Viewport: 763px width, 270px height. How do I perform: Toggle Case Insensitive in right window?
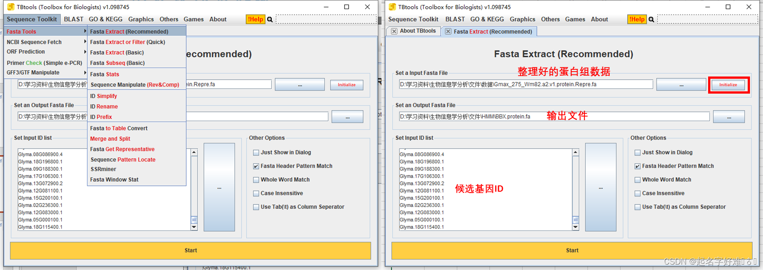coord(637,193)
